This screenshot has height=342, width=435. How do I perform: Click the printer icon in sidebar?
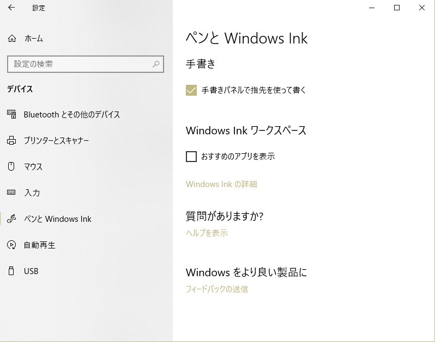pos(11,140)
